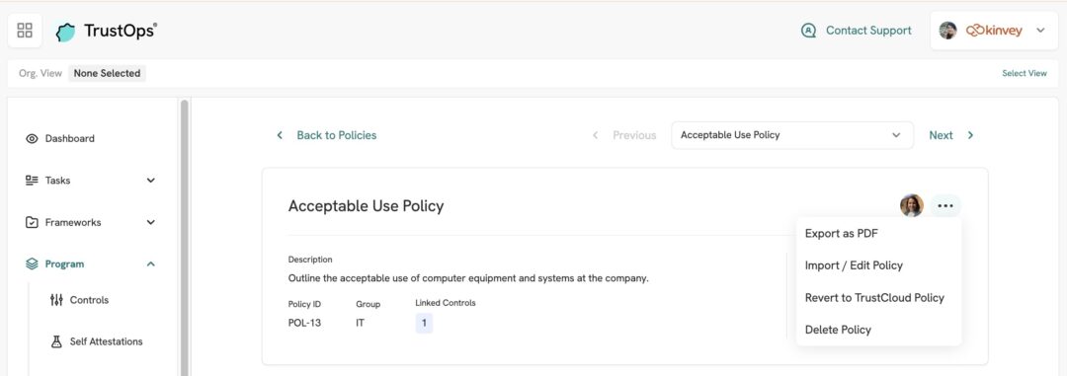The height and width of the screenshot is (376, 1067).
Task: Go to Next policy
Action: click(x=942, y=135)
